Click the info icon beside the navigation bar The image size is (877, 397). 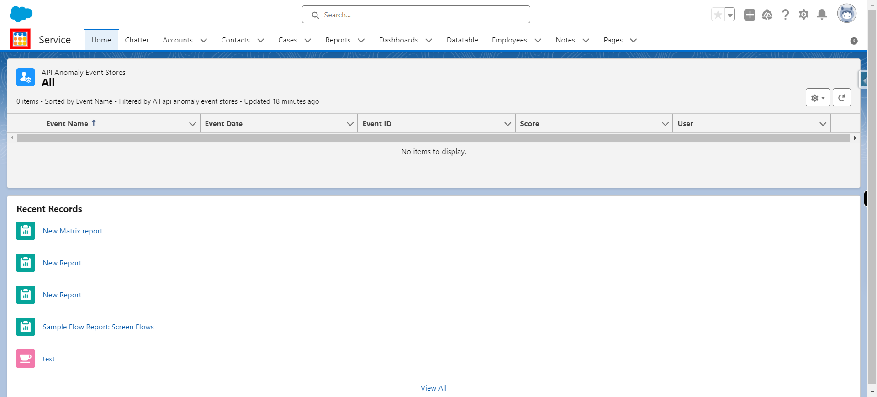point(854,41)
